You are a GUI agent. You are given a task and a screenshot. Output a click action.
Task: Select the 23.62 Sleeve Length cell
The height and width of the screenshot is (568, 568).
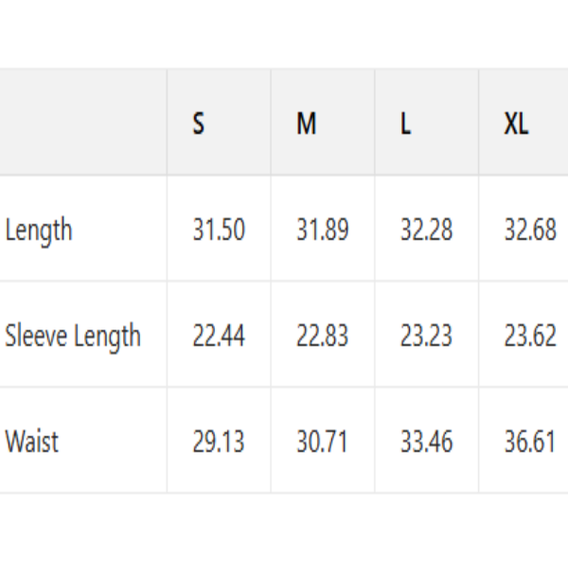click(529, 336)
